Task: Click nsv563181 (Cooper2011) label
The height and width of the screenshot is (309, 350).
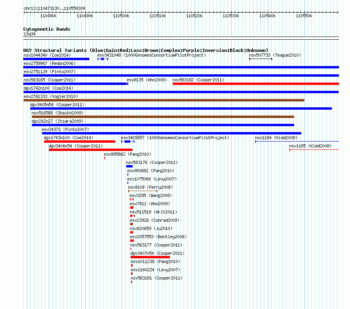Action: tap(157, 278)
